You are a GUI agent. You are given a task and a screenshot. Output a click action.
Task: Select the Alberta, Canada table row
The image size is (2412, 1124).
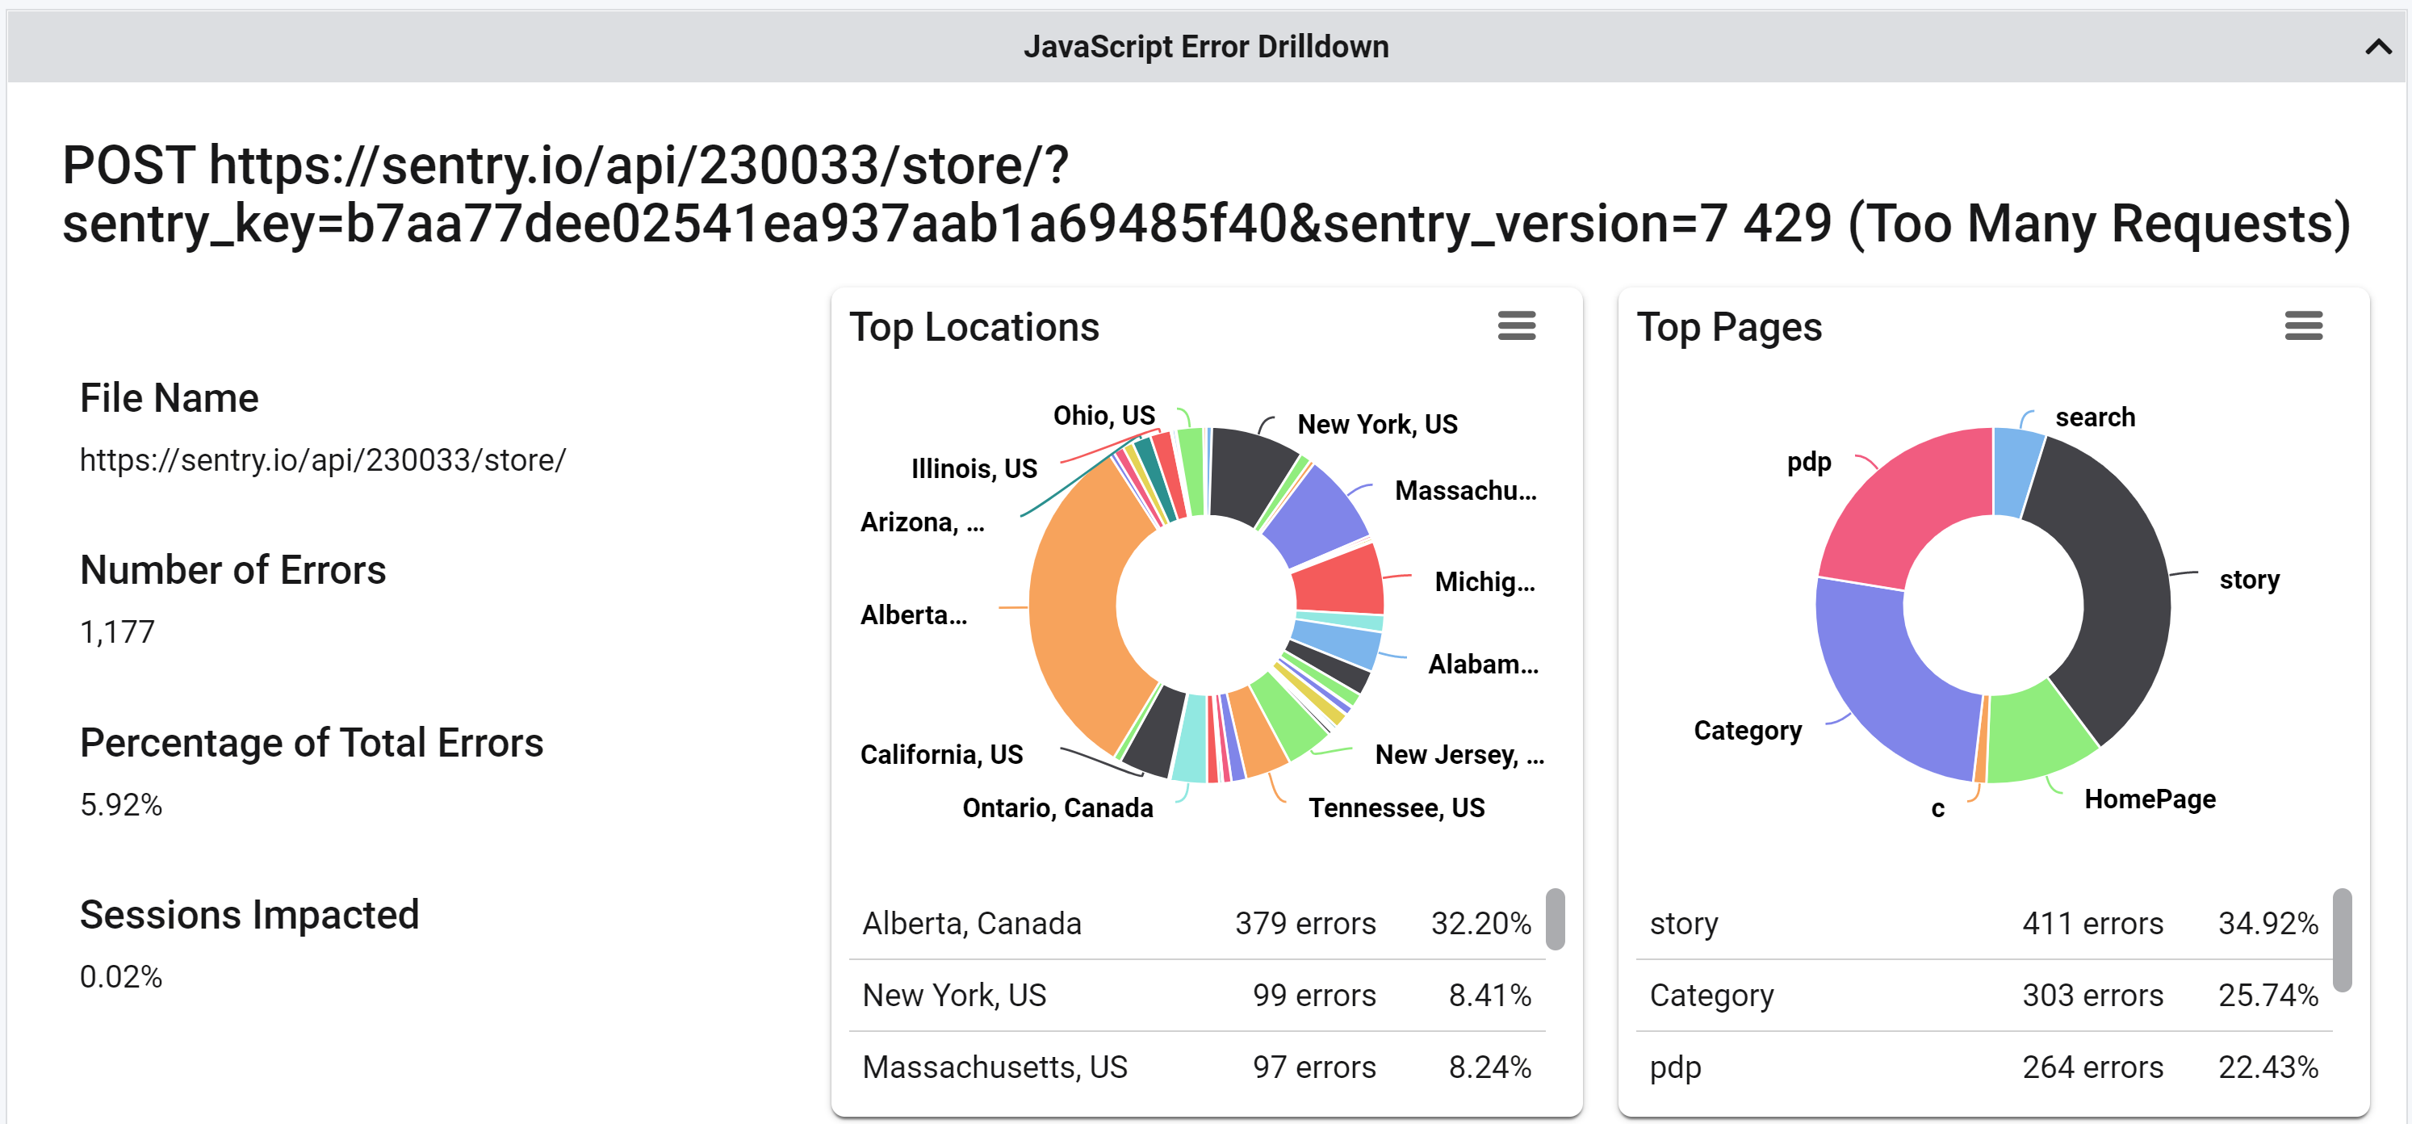coord(1196,924)
